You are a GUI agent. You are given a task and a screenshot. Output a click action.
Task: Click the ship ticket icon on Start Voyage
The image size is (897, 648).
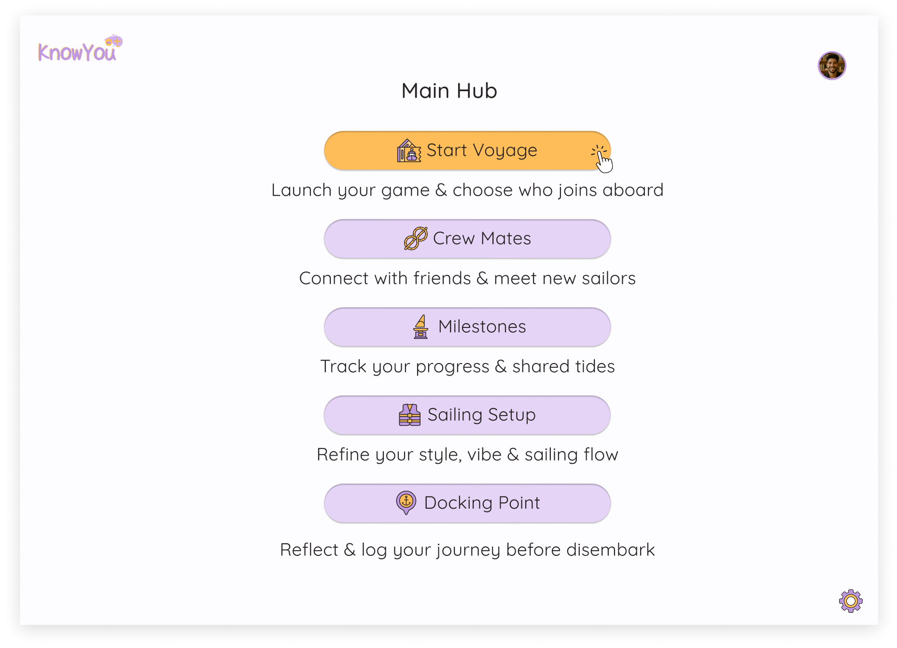click(x=409, y=151)
